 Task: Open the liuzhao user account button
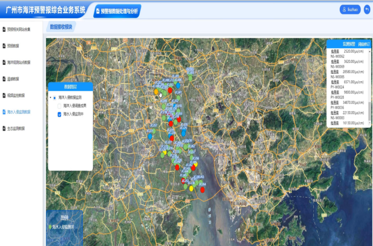pyautogui.click(x=351, y=9)
